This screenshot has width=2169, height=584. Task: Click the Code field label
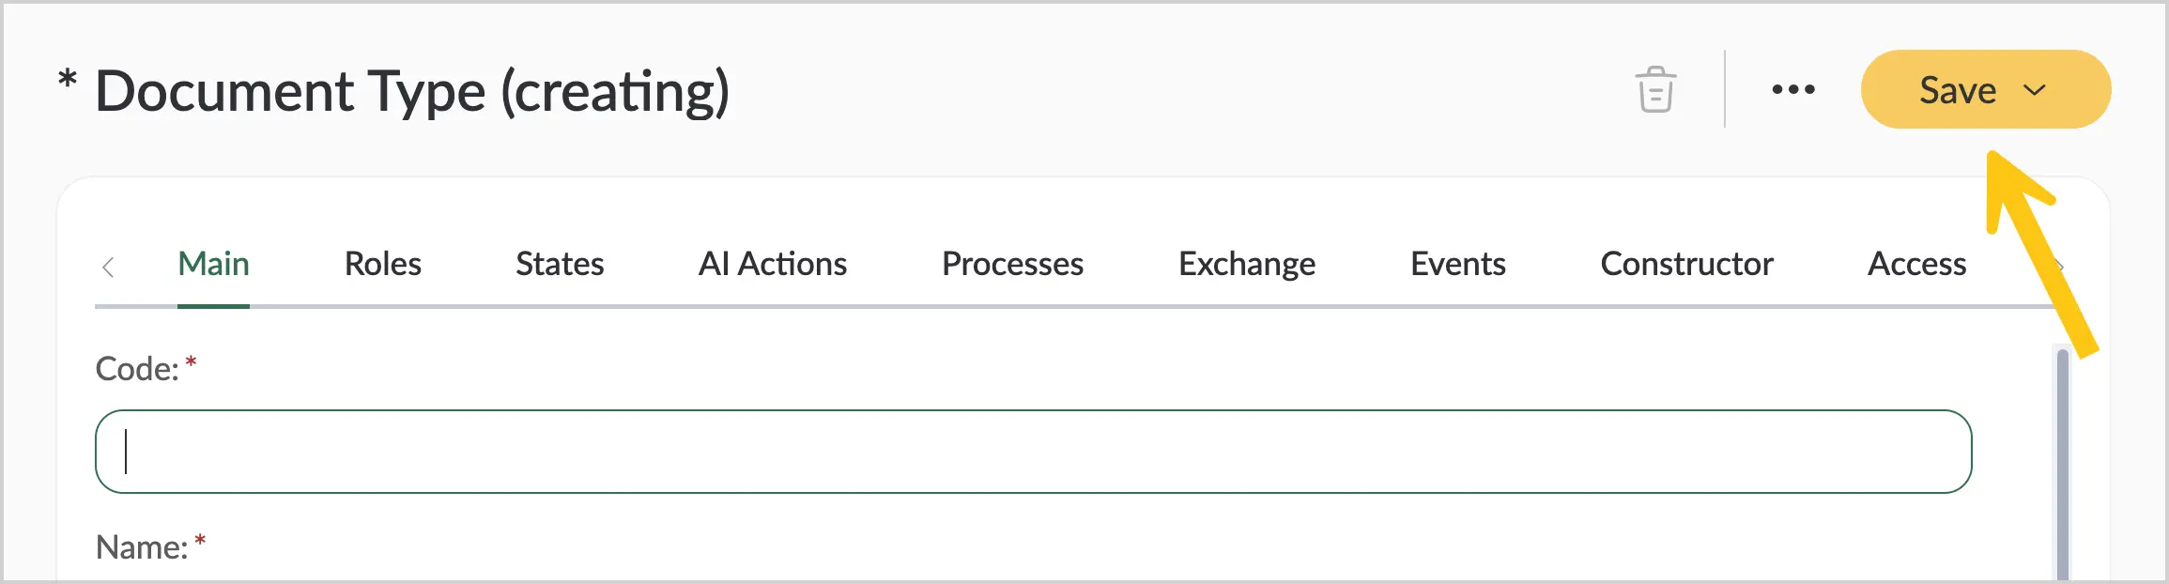137,368
